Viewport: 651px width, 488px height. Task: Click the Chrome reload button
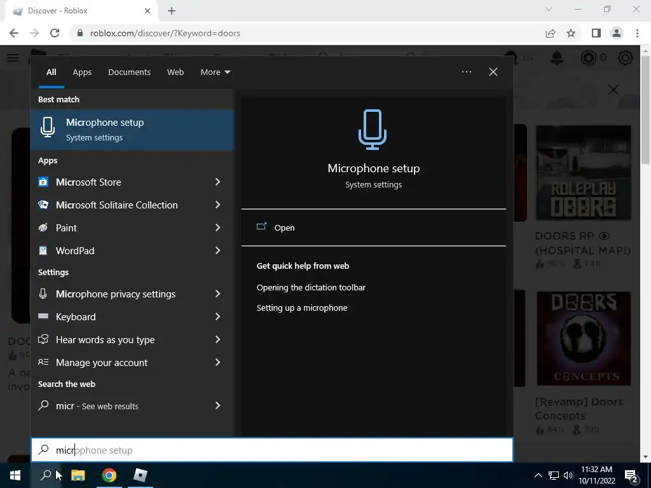[x=55, y=33]
